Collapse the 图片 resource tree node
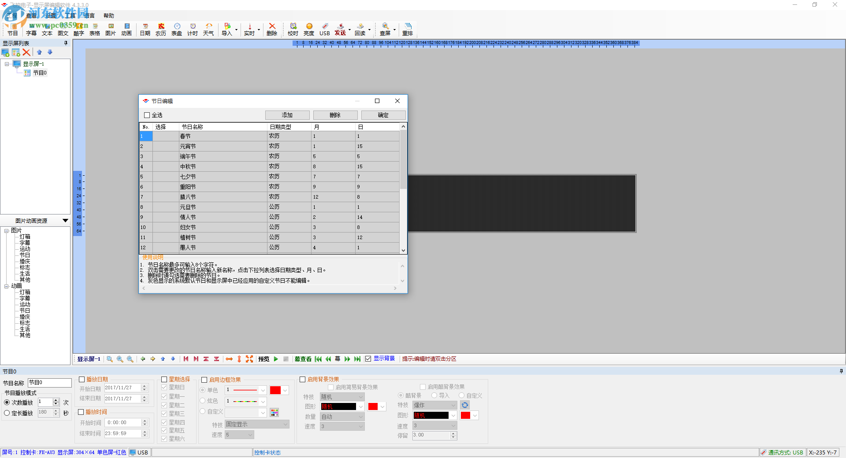The width and height of the screenshot is (846, 458). (7, 231)
